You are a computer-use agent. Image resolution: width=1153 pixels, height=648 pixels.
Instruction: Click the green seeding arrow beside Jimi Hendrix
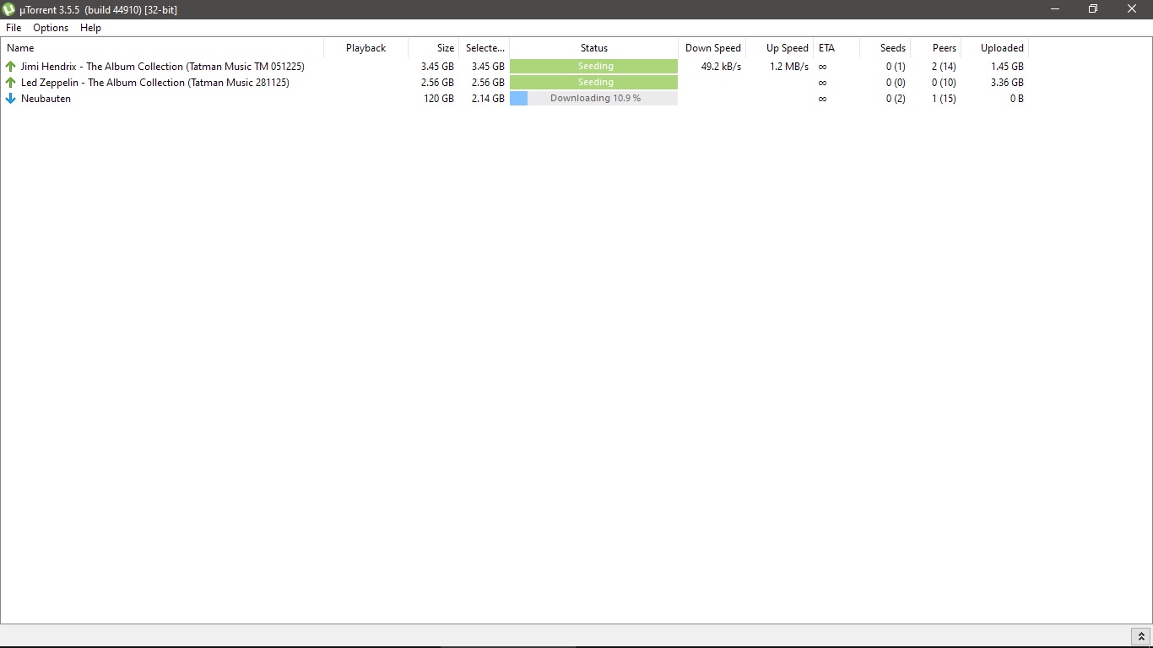(x=10, y=66)
